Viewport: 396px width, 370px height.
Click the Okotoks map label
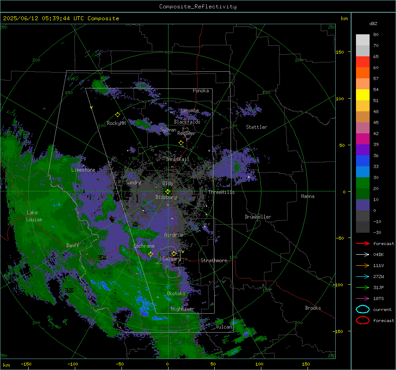click(x=176, y=293)
